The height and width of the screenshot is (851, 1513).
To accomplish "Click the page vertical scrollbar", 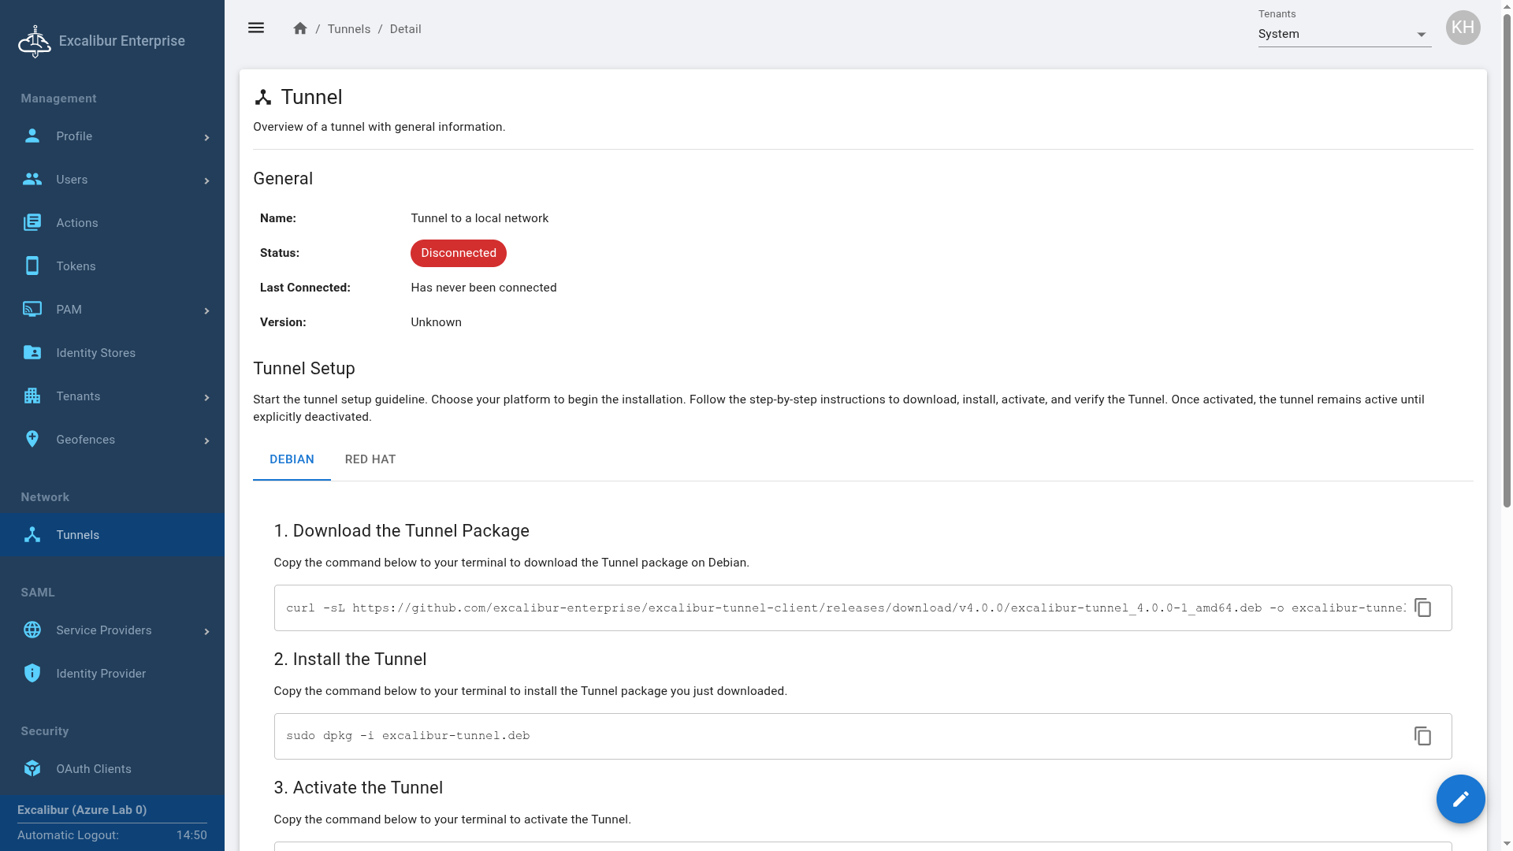I will (x=1507, y=260).
